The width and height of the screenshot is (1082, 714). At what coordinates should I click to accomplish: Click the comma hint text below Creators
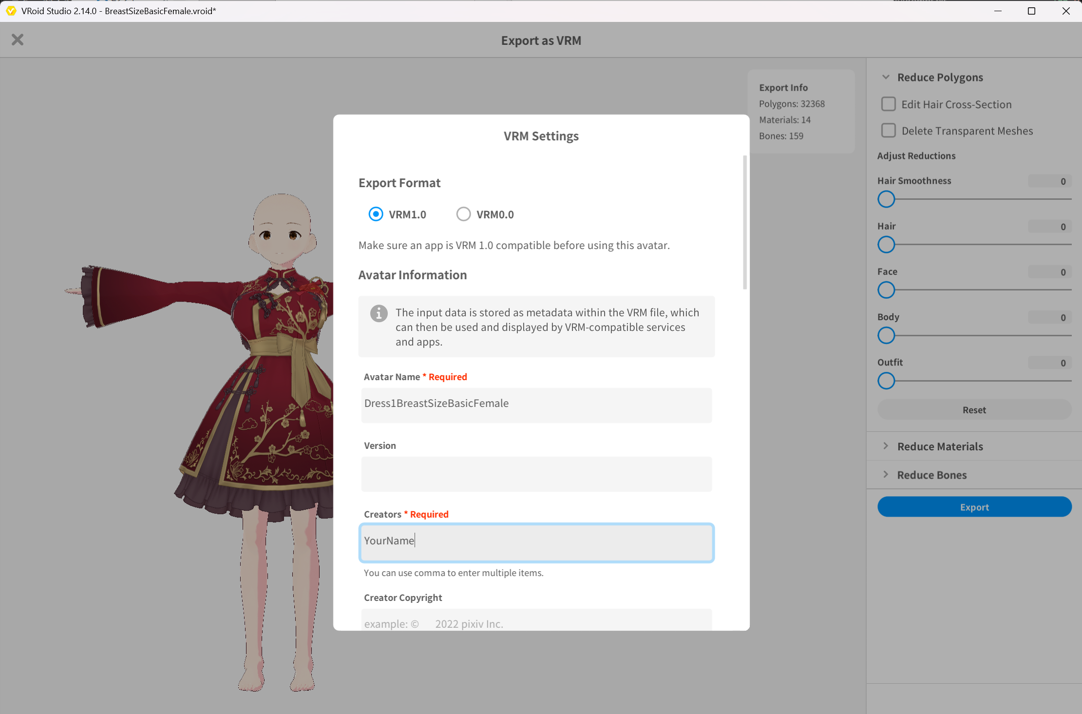pyautogui.click(x=453, y=573)
